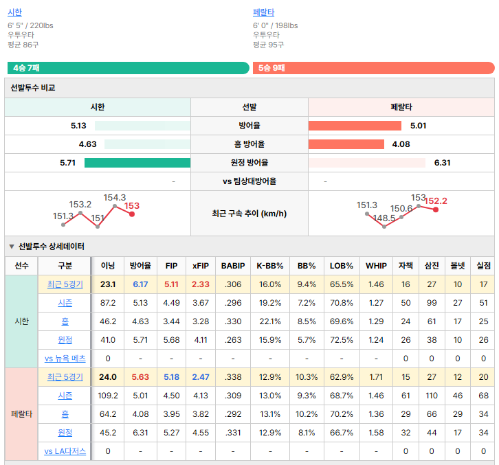
Task: Open 시한's 홈 stats link
Action: tap(65, 321)
